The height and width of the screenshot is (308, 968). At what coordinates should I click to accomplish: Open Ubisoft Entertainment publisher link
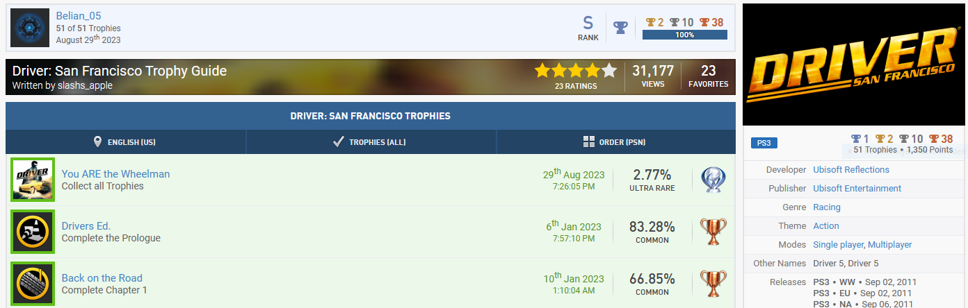pyautogui.click(x=857, y=189)
